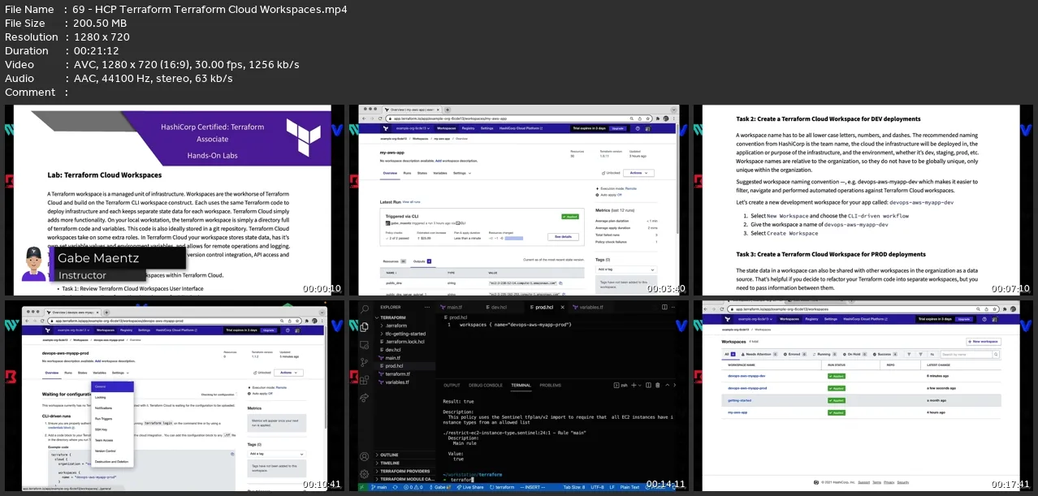This screenshot has width=1038, height=496.
Task: Expand tfc-getting-started folder in VS Code explorer
Action: coord(405,334)
